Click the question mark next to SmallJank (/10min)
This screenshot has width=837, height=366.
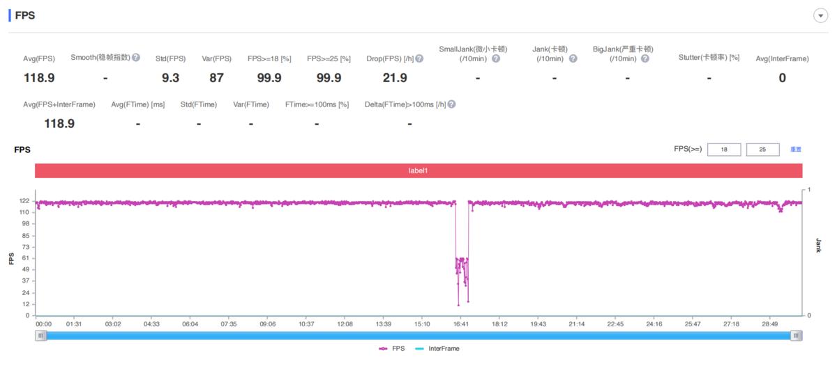tap(496, 58)
